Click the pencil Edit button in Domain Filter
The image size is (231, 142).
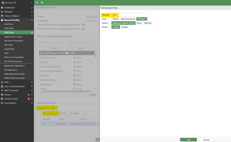63,113
